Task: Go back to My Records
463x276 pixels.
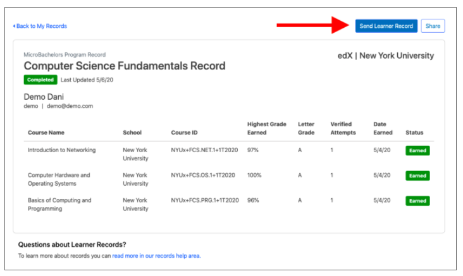Action: pos(40,26)
